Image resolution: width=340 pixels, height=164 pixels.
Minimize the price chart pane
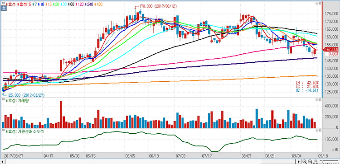pos(317,4)
